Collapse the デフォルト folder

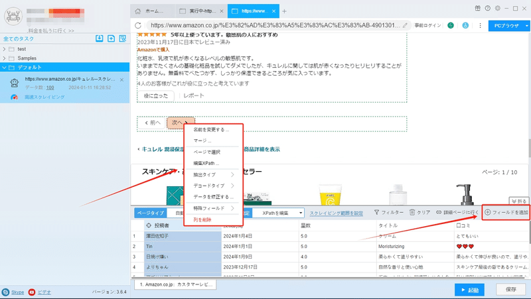pyautogui.click(x=4, y=68)
